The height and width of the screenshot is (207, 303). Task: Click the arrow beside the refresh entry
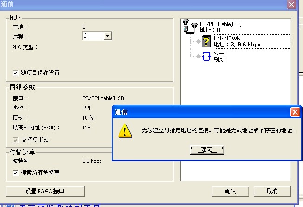click(x=198, y=56)
